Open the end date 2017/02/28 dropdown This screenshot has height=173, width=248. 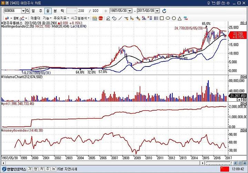pyautogui.click(x=157, y=11)
